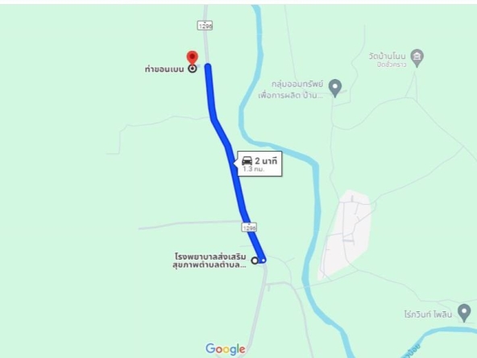Image resolution: width=477 pixels, height=358 pixels.
Task: Select the ท่าขอนเบน destination circle marker
Action: 193,69
